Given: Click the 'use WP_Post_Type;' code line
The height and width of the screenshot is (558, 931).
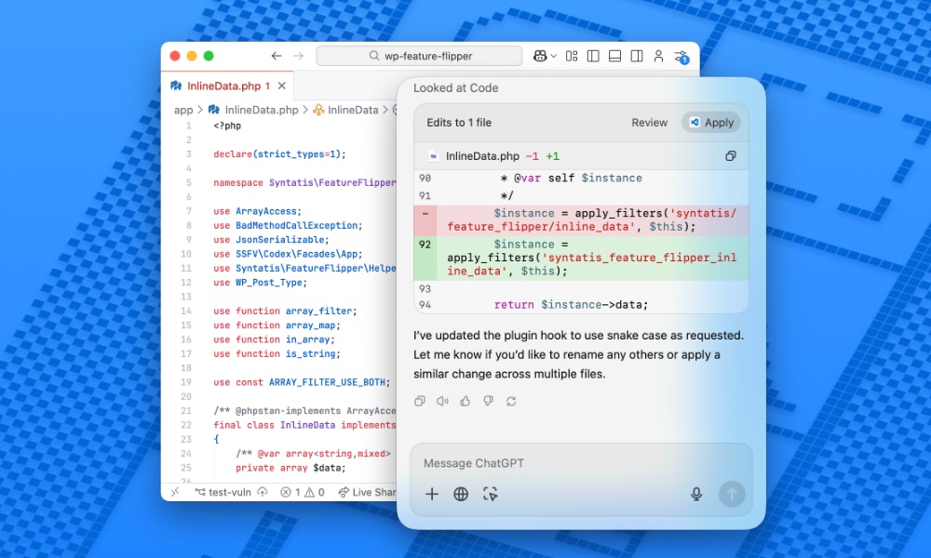Looking at the screenshot, I should tap(260, 283).
